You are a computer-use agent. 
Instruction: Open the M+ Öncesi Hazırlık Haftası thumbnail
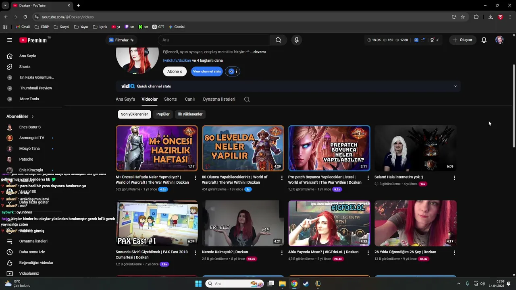tap(157, 148)
